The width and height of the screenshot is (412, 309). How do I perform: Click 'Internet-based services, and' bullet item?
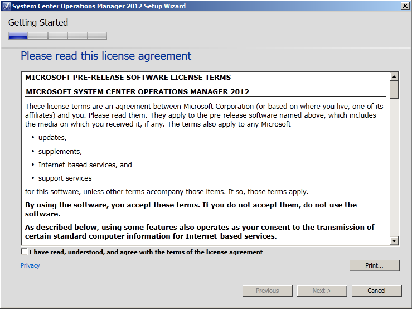pyautogui.click(x=85, y=165)
